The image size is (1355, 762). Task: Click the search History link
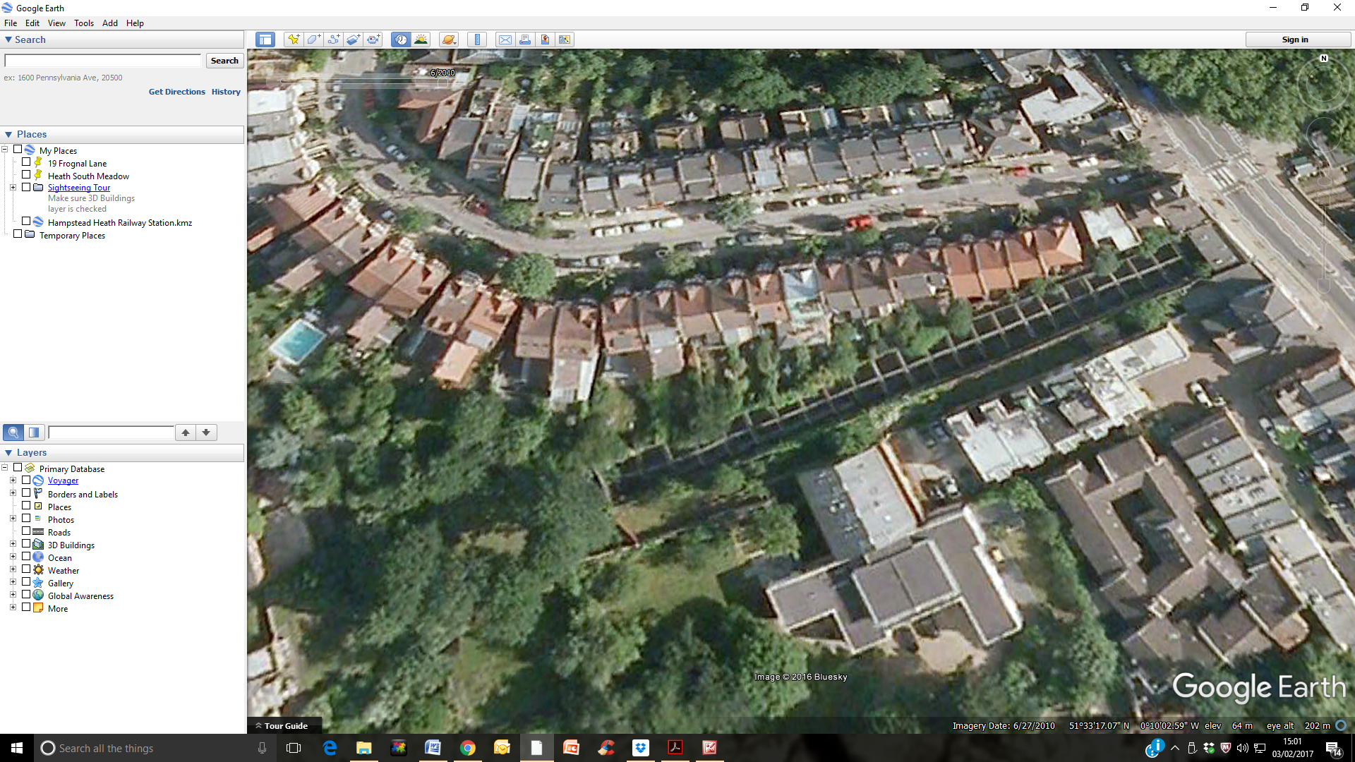click(x=226, y=92)
